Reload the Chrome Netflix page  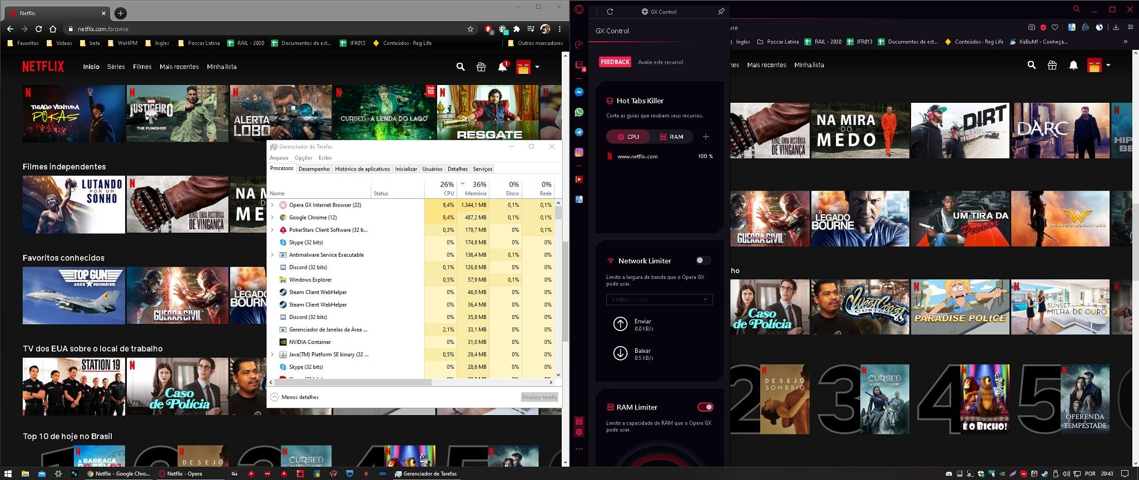pos(38,29)
